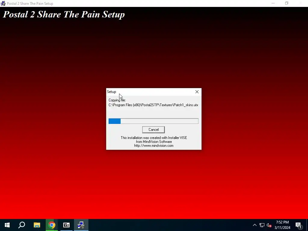Screen dimensions: 308x231
Task: Open the http://www.mindvision.com link text
Action: pyautogui.click(x=154, y=146)
